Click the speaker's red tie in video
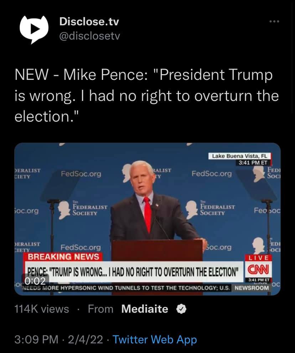Viewport: 295px width, 353px height. [x=147, y=214]
